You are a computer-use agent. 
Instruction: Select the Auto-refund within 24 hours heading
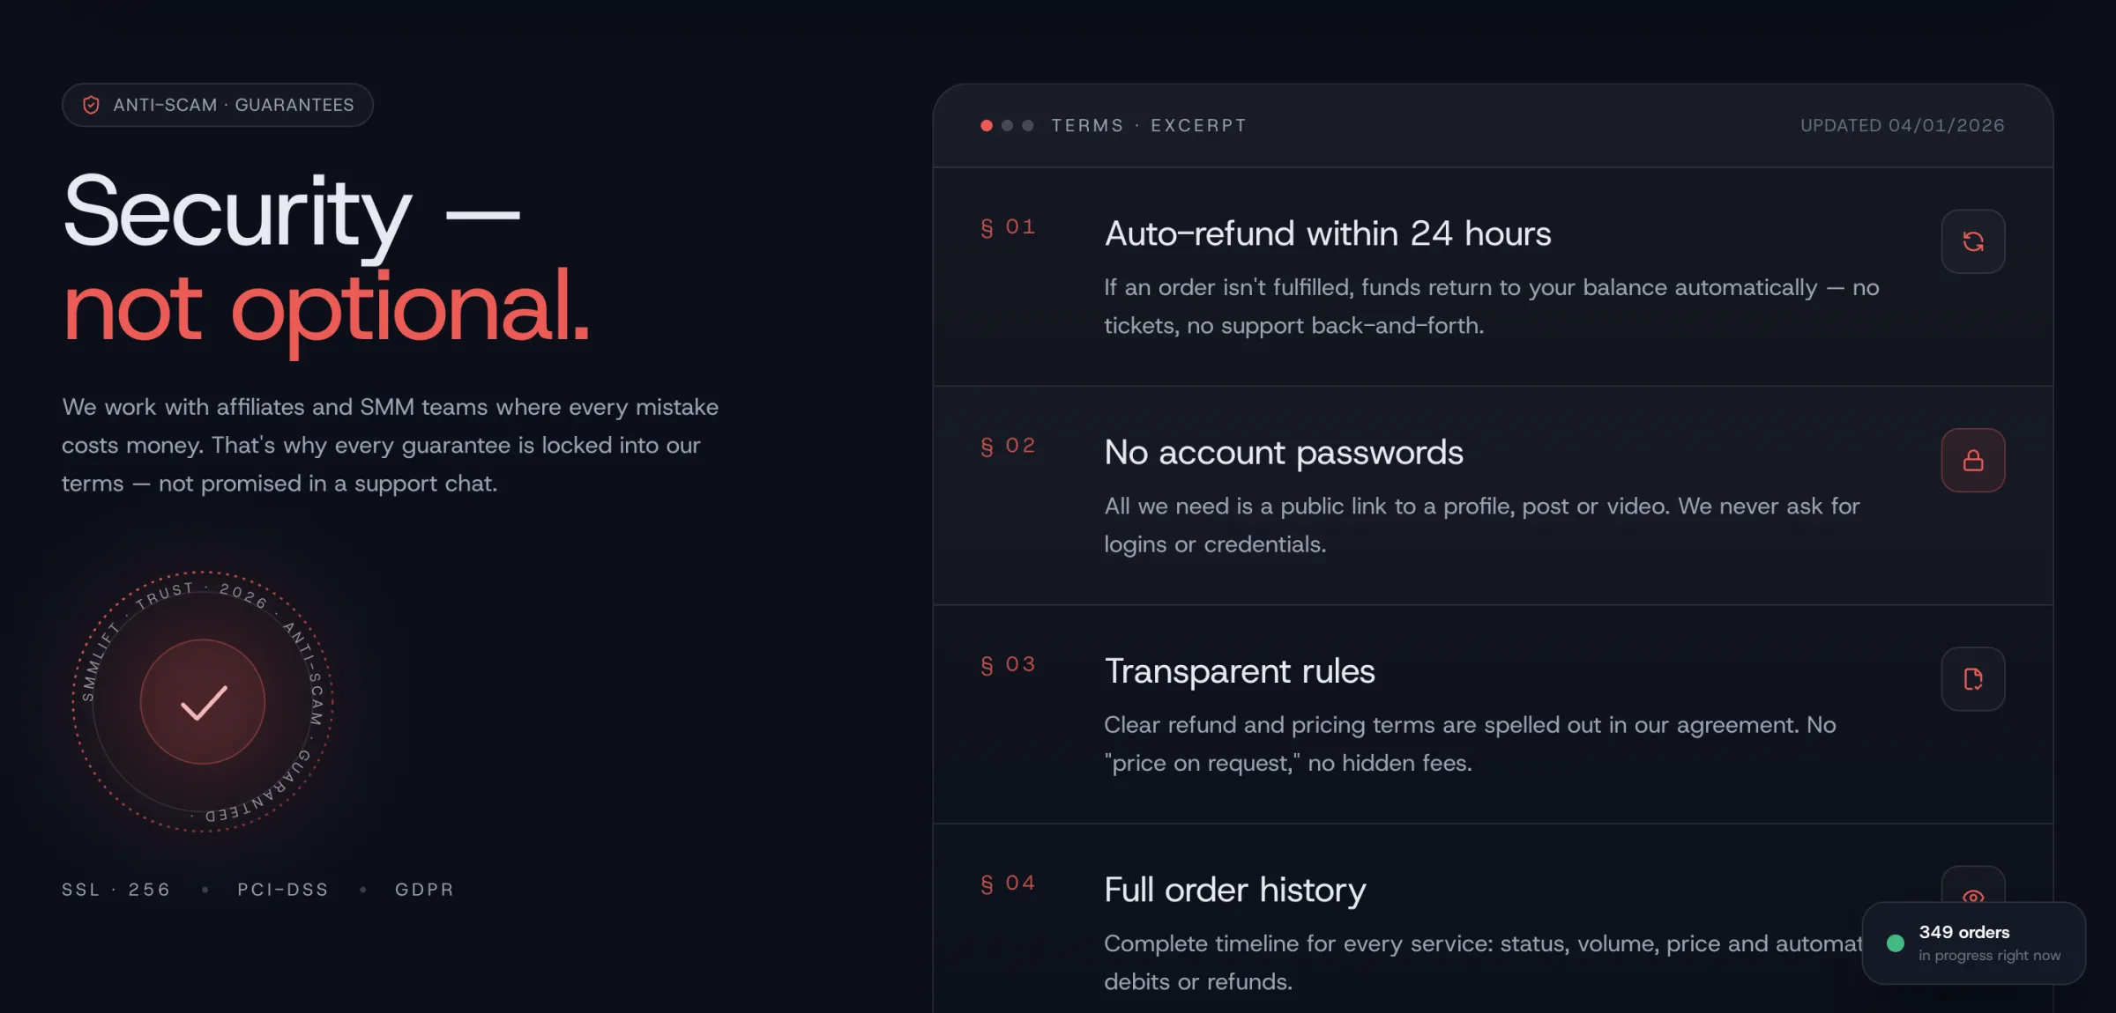pos(1327,233)
